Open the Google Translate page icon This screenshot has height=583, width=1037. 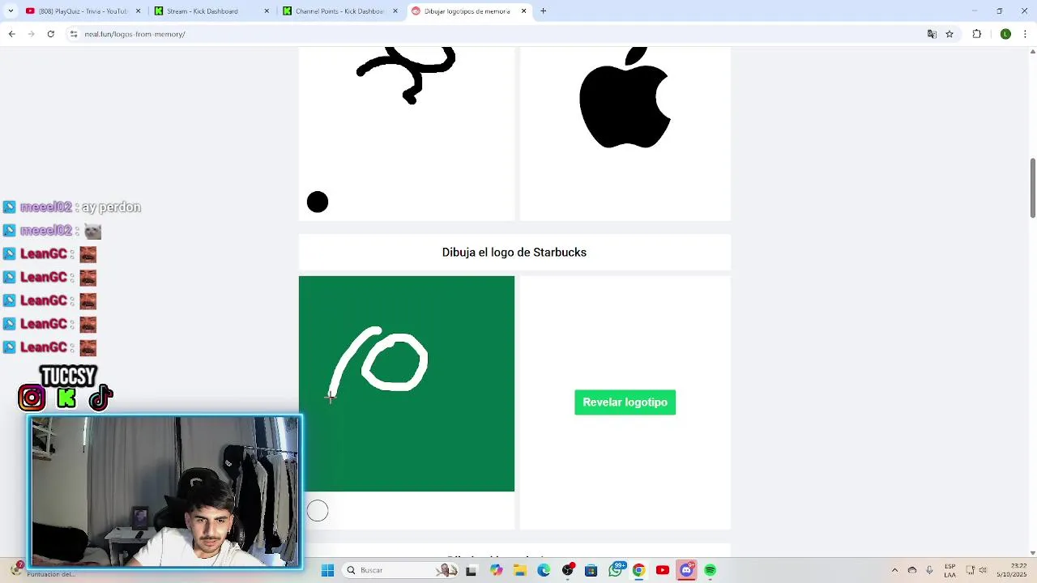click(x=932, y=34)
